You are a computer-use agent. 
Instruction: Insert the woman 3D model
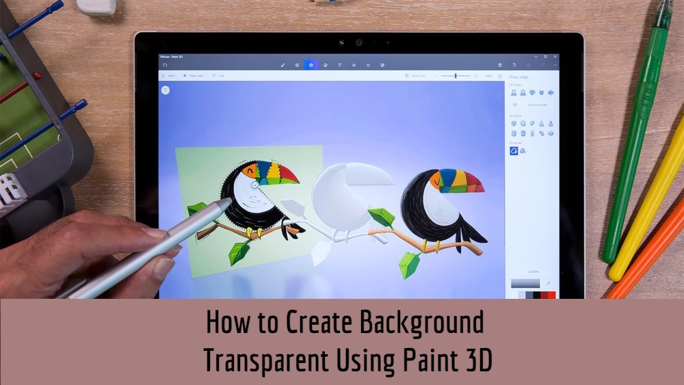pos(523,92)
